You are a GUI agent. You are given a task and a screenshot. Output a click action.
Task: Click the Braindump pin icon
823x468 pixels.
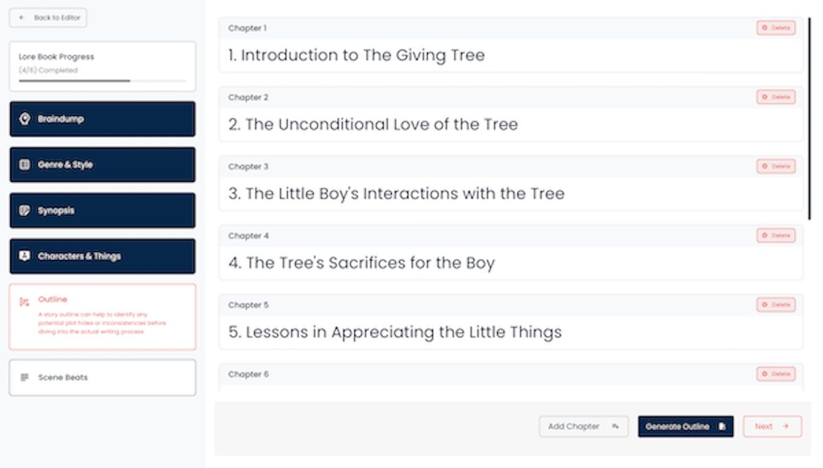[x=25, y=119]
